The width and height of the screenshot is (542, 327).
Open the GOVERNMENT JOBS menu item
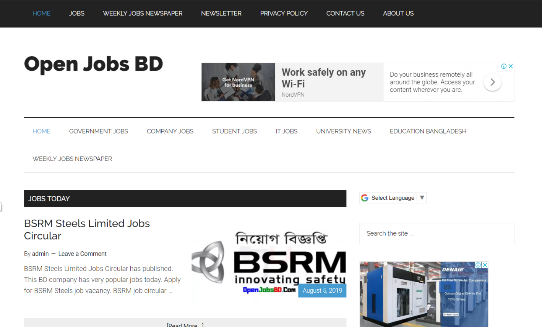(98, 131)
